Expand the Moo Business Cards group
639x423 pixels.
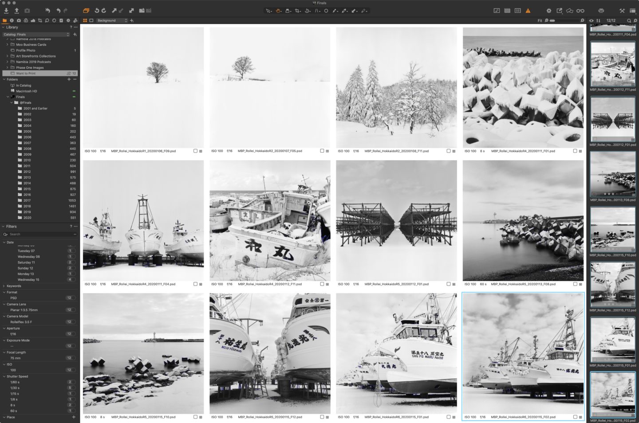tap(8, 44)
